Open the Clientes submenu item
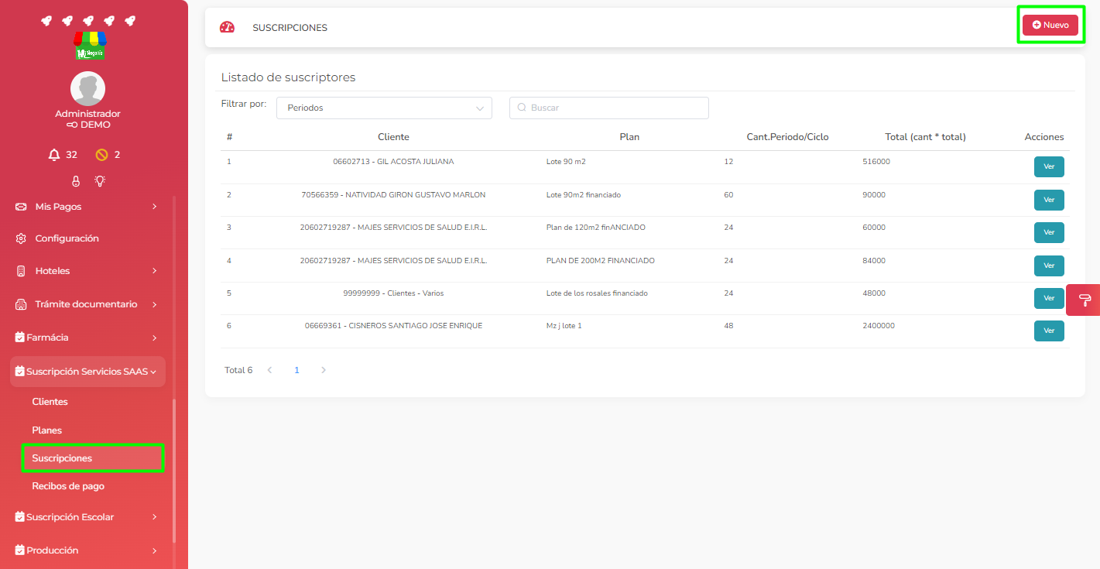The image size is (1100, 569). (50, 402)
